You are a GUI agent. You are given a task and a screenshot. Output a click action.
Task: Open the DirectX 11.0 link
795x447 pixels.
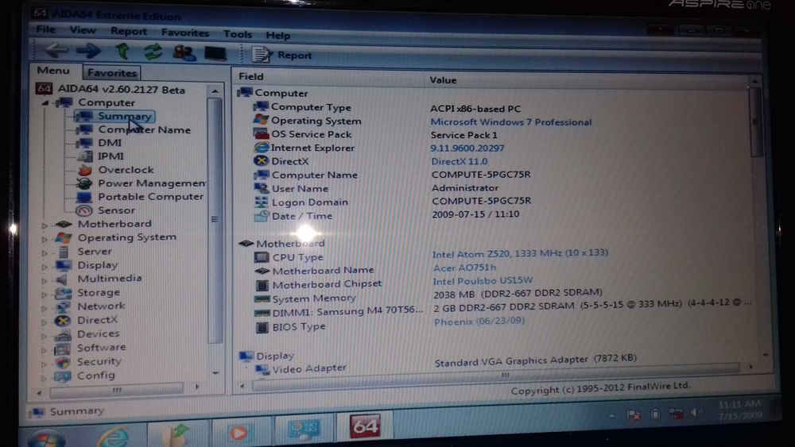460,161
